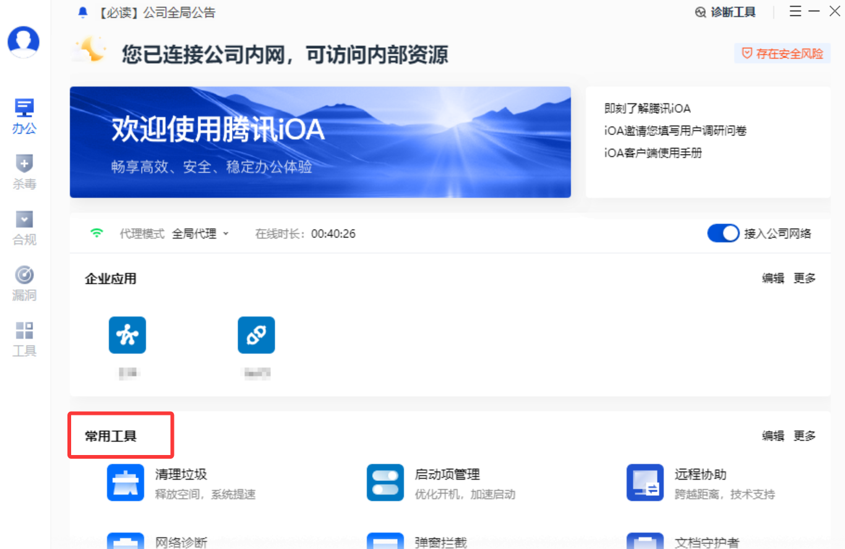This screenshot has width=845, height=549.
Task: Click the moon greeting icon
Action: pyautogui.click(x=90, y=50)
